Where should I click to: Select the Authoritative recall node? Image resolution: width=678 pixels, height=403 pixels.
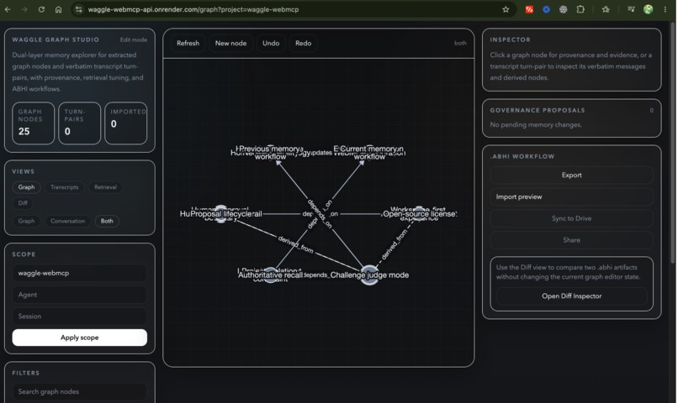coord(270,275)
